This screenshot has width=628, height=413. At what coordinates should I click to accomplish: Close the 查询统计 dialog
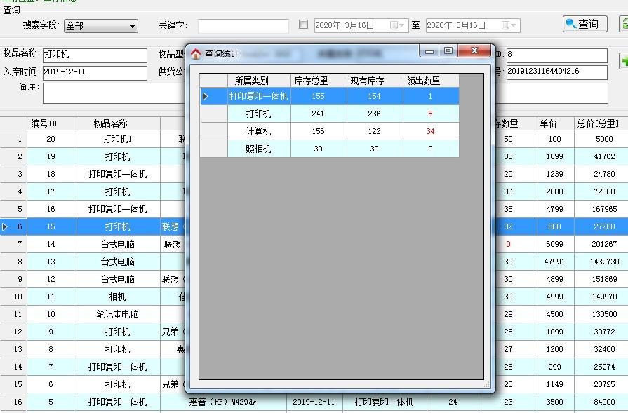click(x=474, y=50)
